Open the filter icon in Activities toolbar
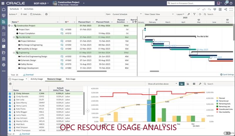Screen dimensions: 235x136 [194, 14]
